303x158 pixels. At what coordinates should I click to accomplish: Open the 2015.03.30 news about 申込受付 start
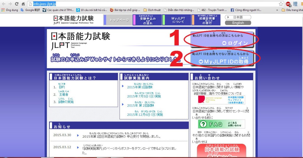click(x=122, y=136)
